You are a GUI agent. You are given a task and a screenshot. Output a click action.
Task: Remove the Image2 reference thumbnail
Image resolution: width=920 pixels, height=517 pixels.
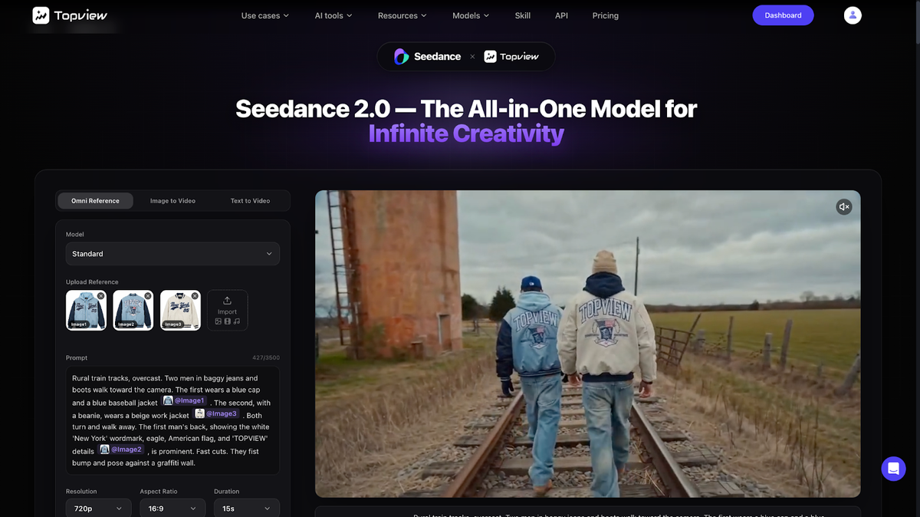(x=147, y=295)
